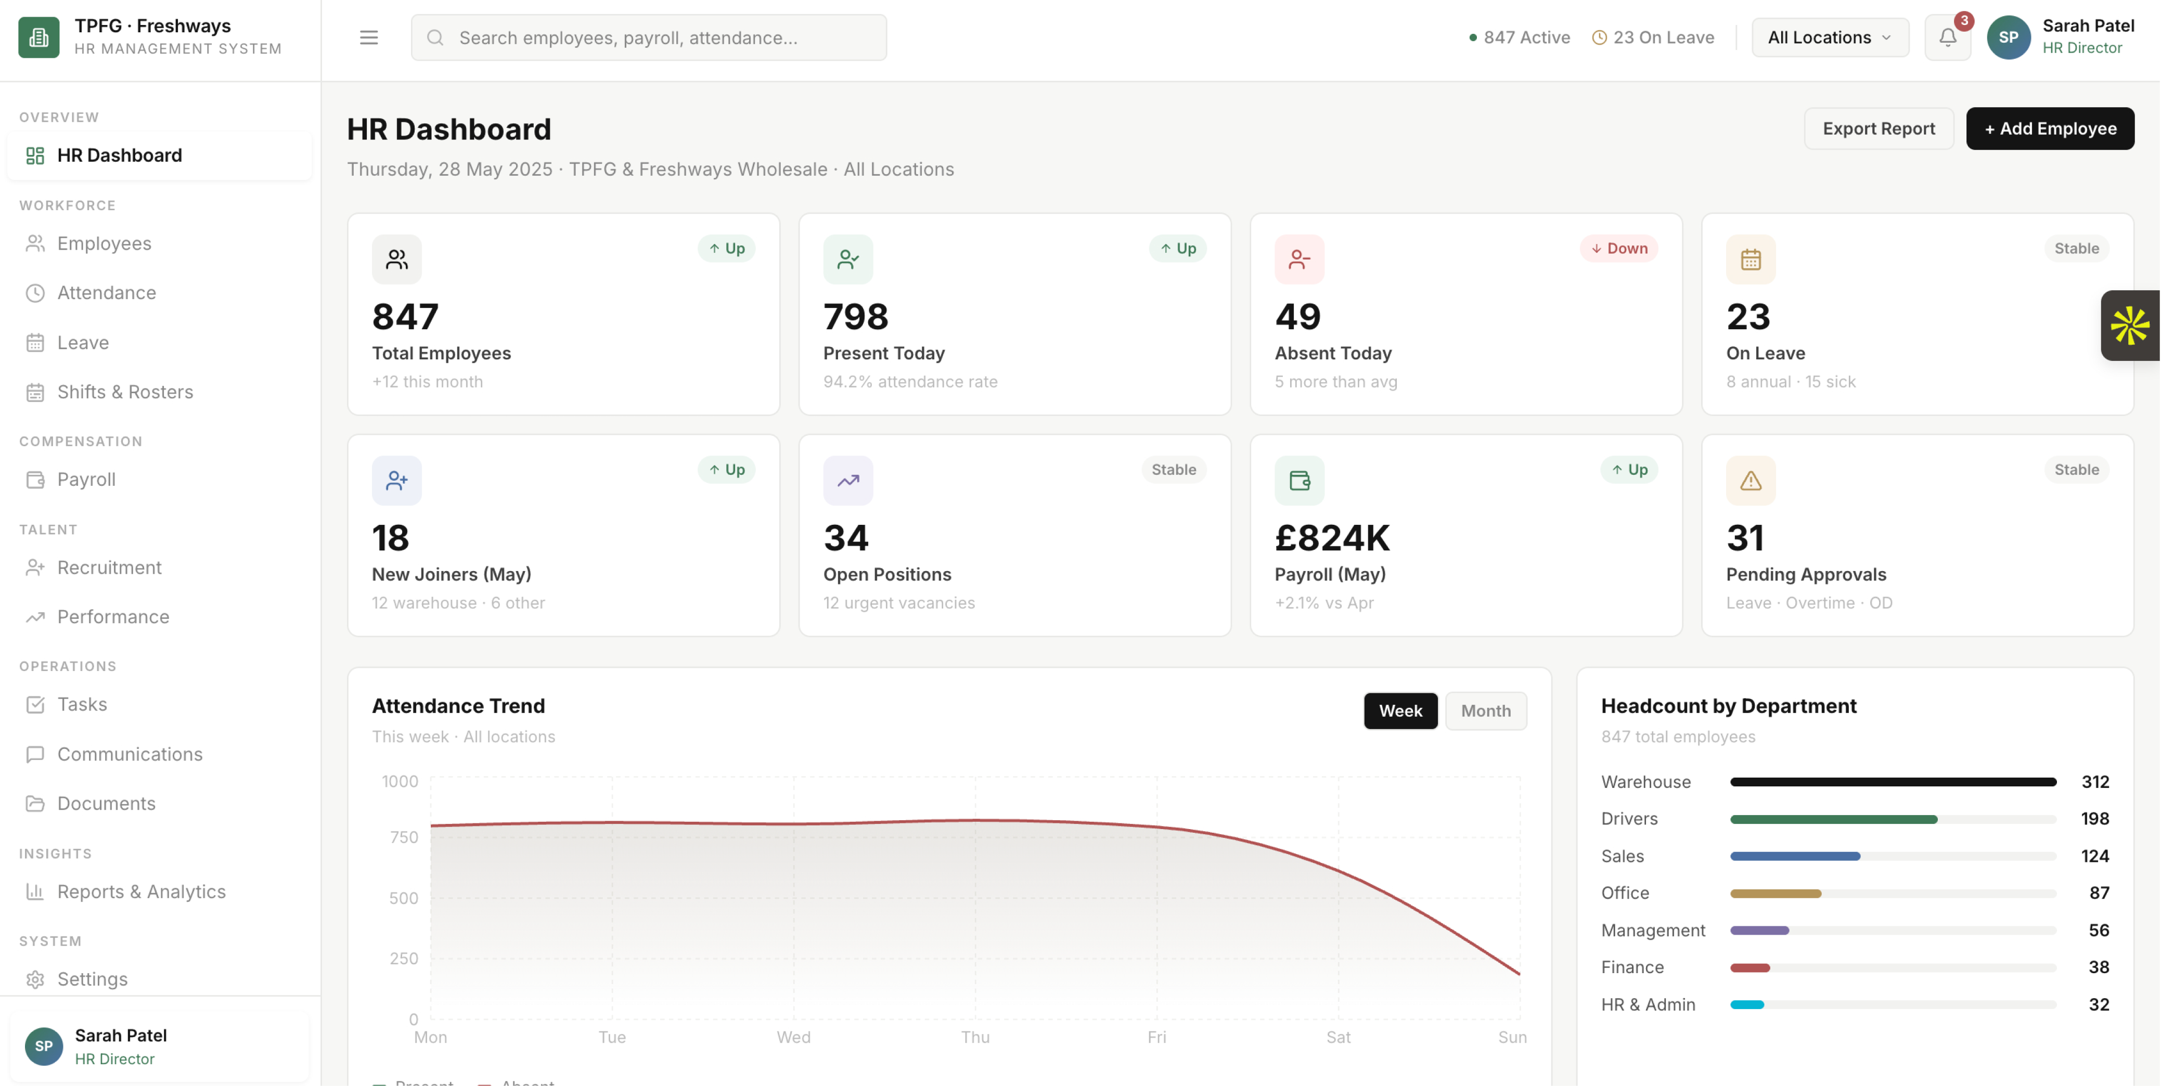Click the 23 On Leave status indicator
Screen dimensions: 2161x1086
pyautogui.click(x=1653, y=37)
